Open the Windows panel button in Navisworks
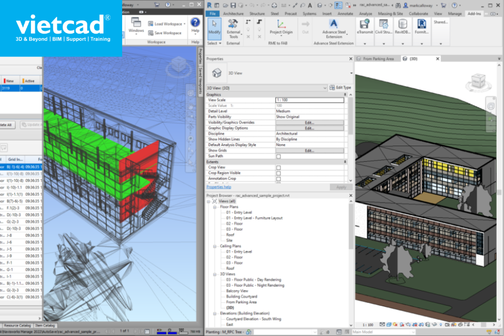 click(136, 26)
